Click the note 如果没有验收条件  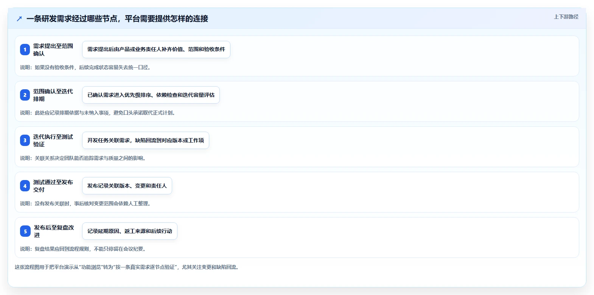[x=86, y=67]
